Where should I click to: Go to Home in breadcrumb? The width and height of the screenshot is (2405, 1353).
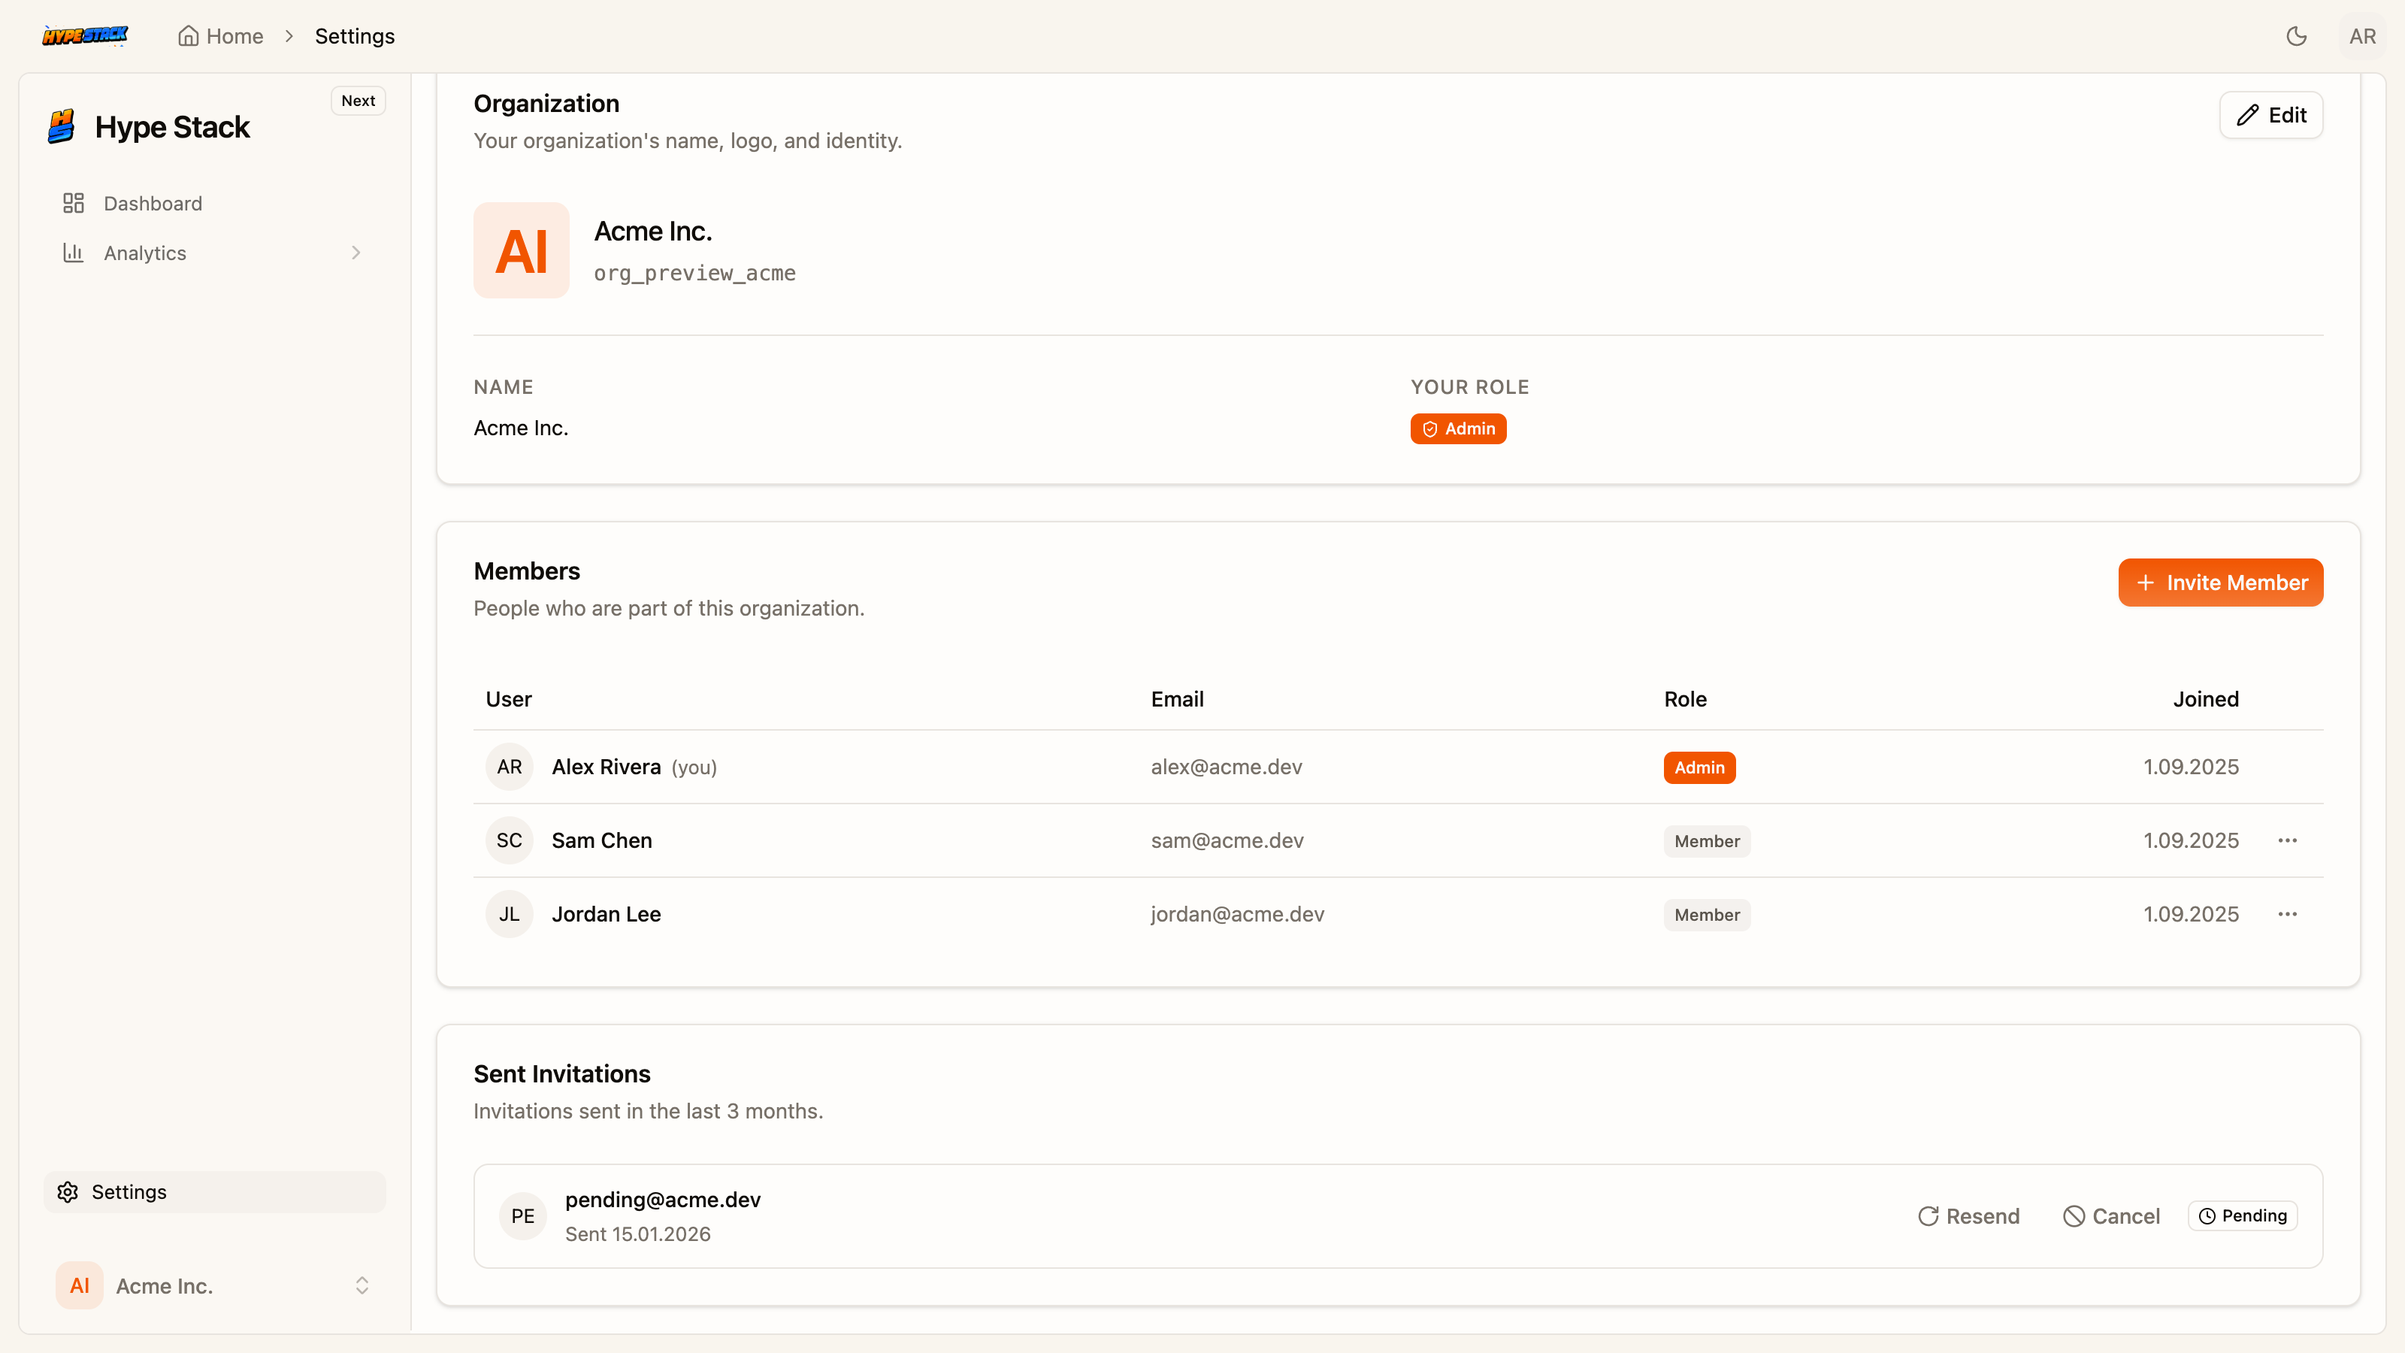coord(221,35)
